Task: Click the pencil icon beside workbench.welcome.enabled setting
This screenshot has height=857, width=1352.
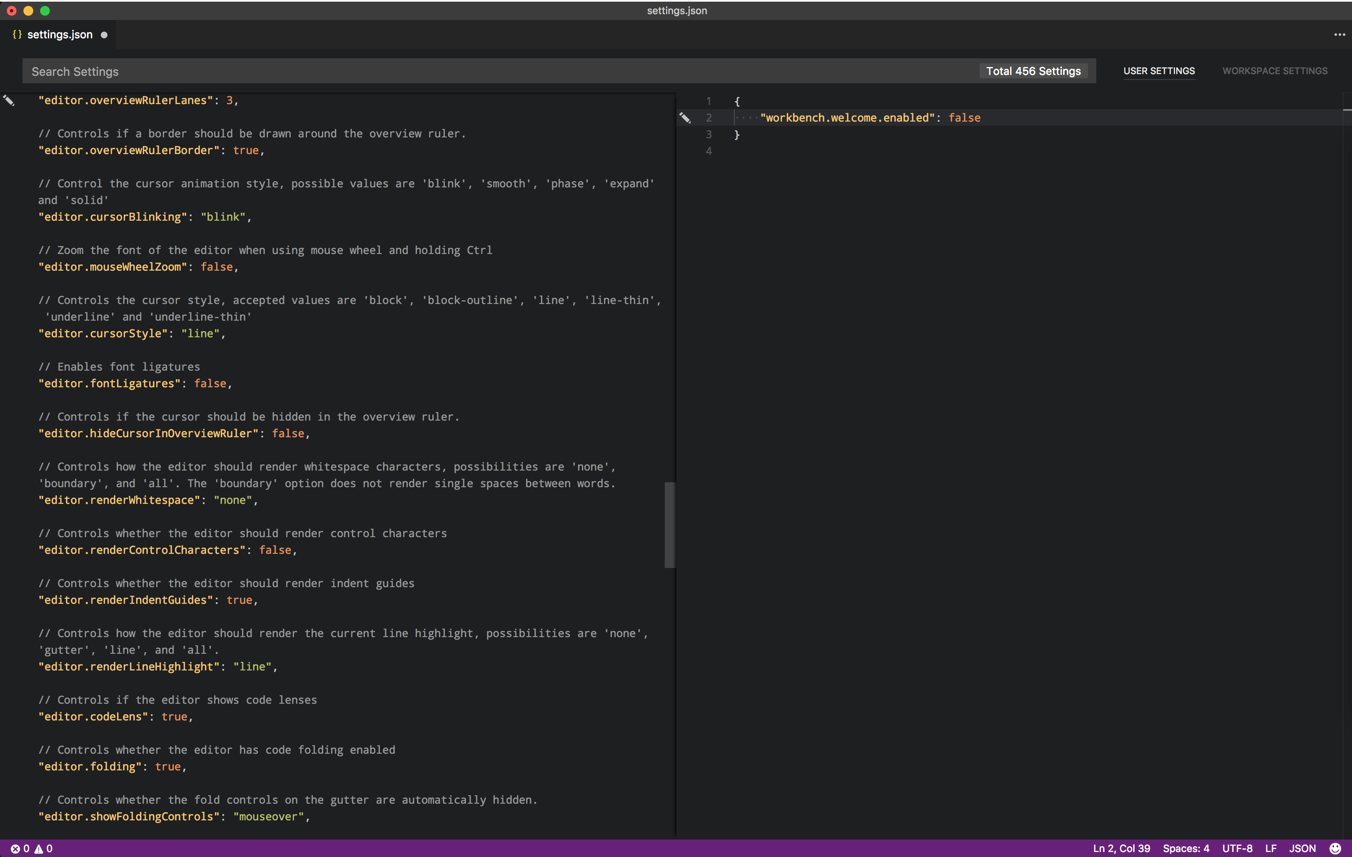Action: coord(686,118)
